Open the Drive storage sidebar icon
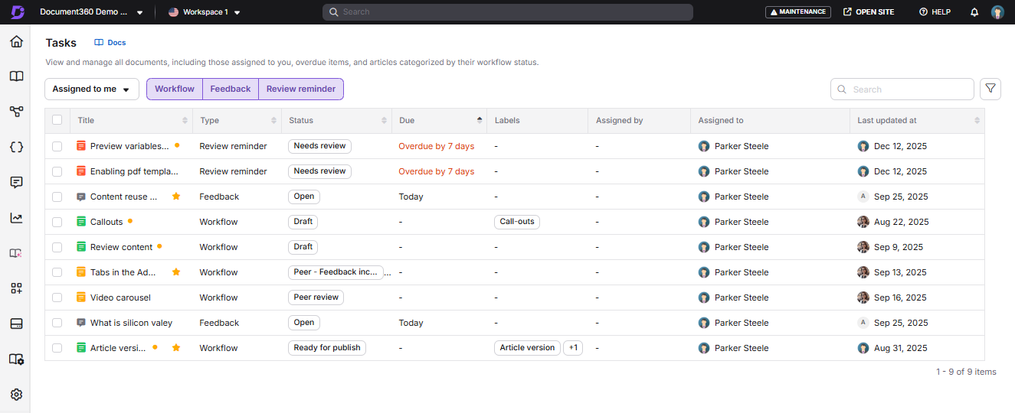Screen dimensions: 1015x413 click(x=16, y=324)
